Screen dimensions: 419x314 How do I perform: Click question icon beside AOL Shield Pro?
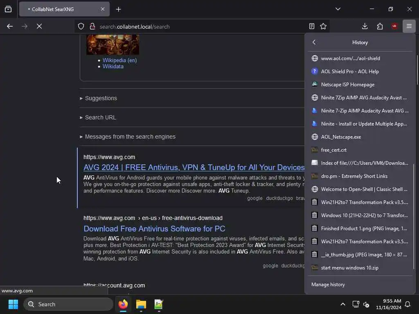click(315, 71)
